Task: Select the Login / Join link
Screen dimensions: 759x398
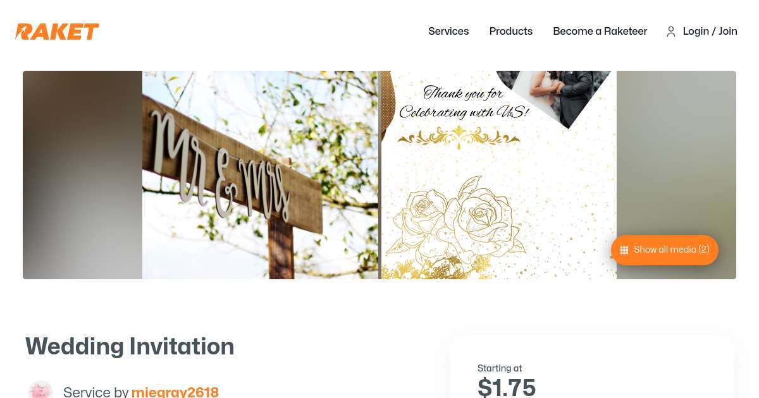Action: [x=710, y=31]
